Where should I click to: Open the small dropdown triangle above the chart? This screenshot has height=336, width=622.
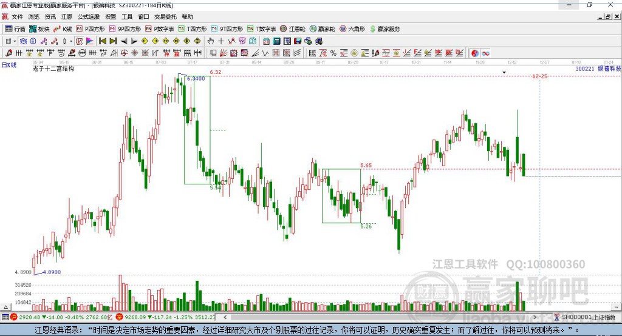click(504, 73)
